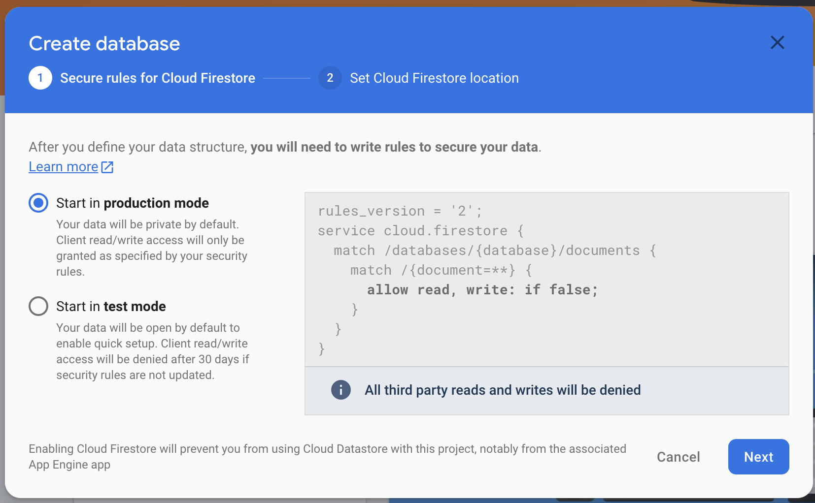Select Start in test mode radio
Screen dimensions: 815x503
38,306
